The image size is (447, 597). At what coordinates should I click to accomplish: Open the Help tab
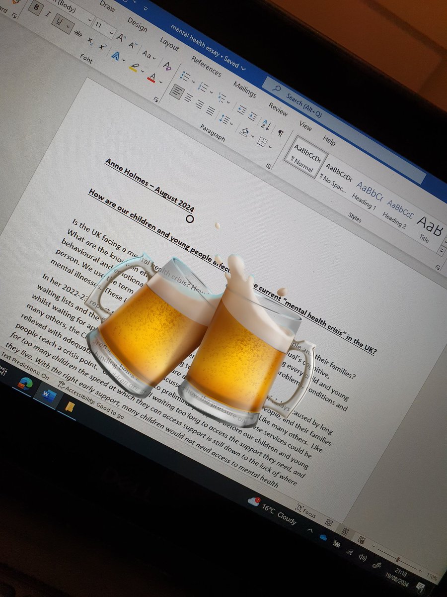[x=329, y=140]
